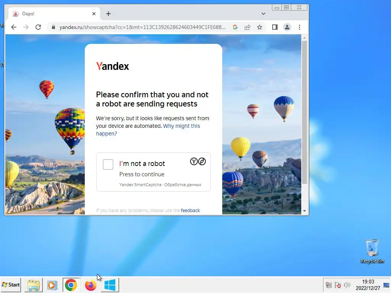Click the vertical scrollbar thumb

(x=304, y=112)
